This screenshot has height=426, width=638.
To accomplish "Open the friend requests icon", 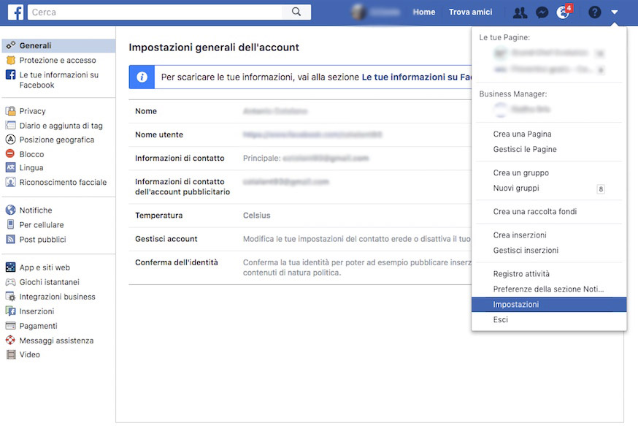I will click(520, 12).
